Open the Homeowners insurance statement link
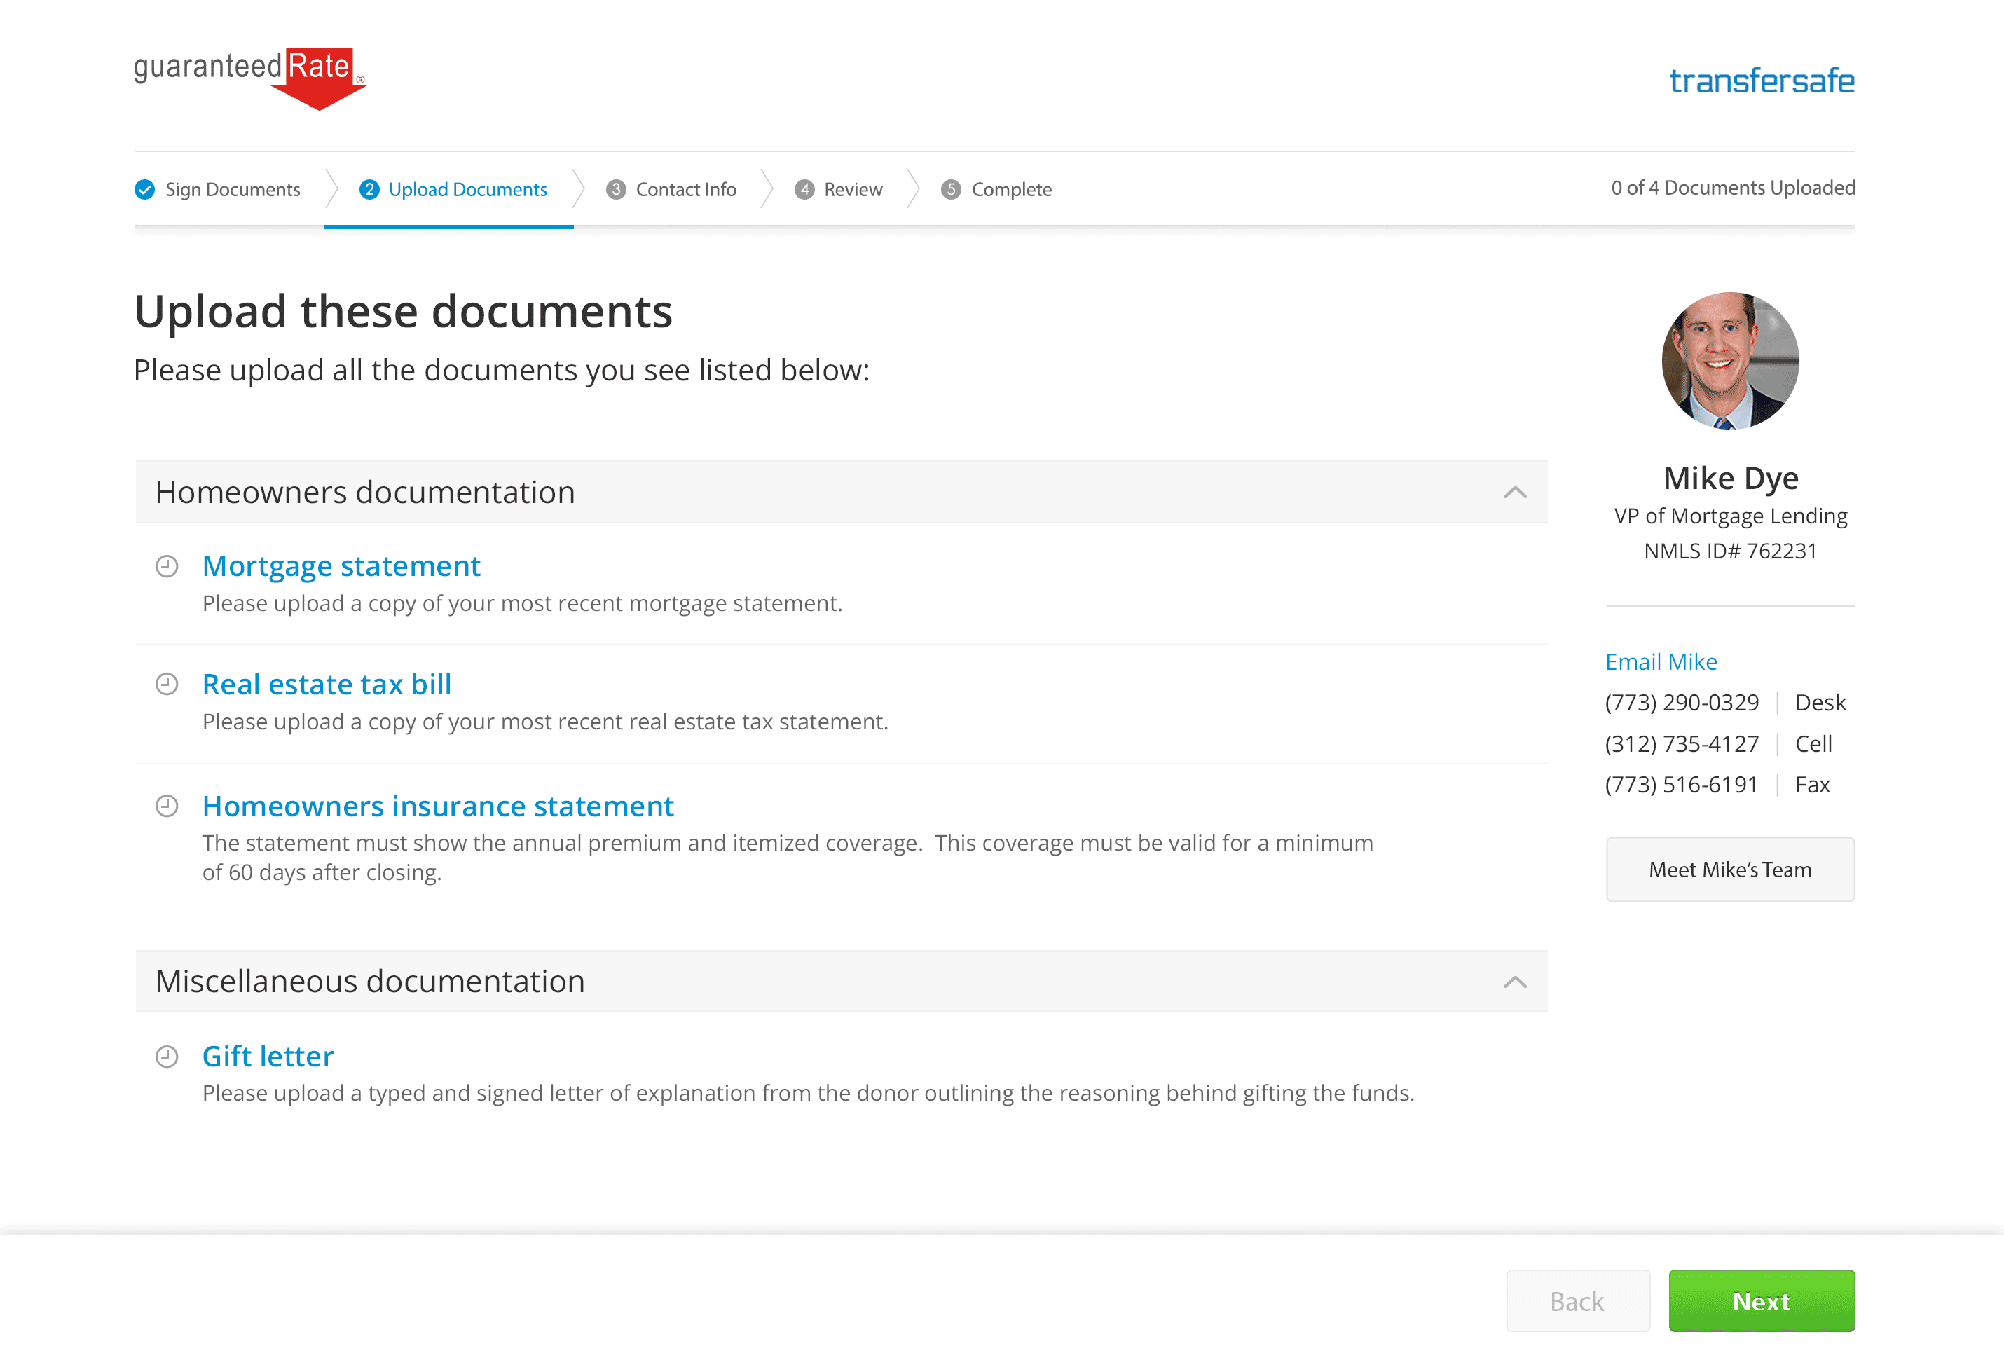2004x1367 pixels. 438,806
